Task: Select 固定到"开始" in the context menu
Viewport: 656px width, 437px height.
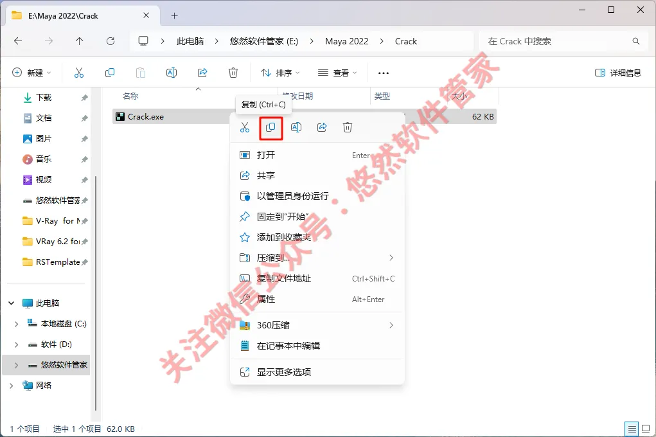Action: tap(317, 217)
